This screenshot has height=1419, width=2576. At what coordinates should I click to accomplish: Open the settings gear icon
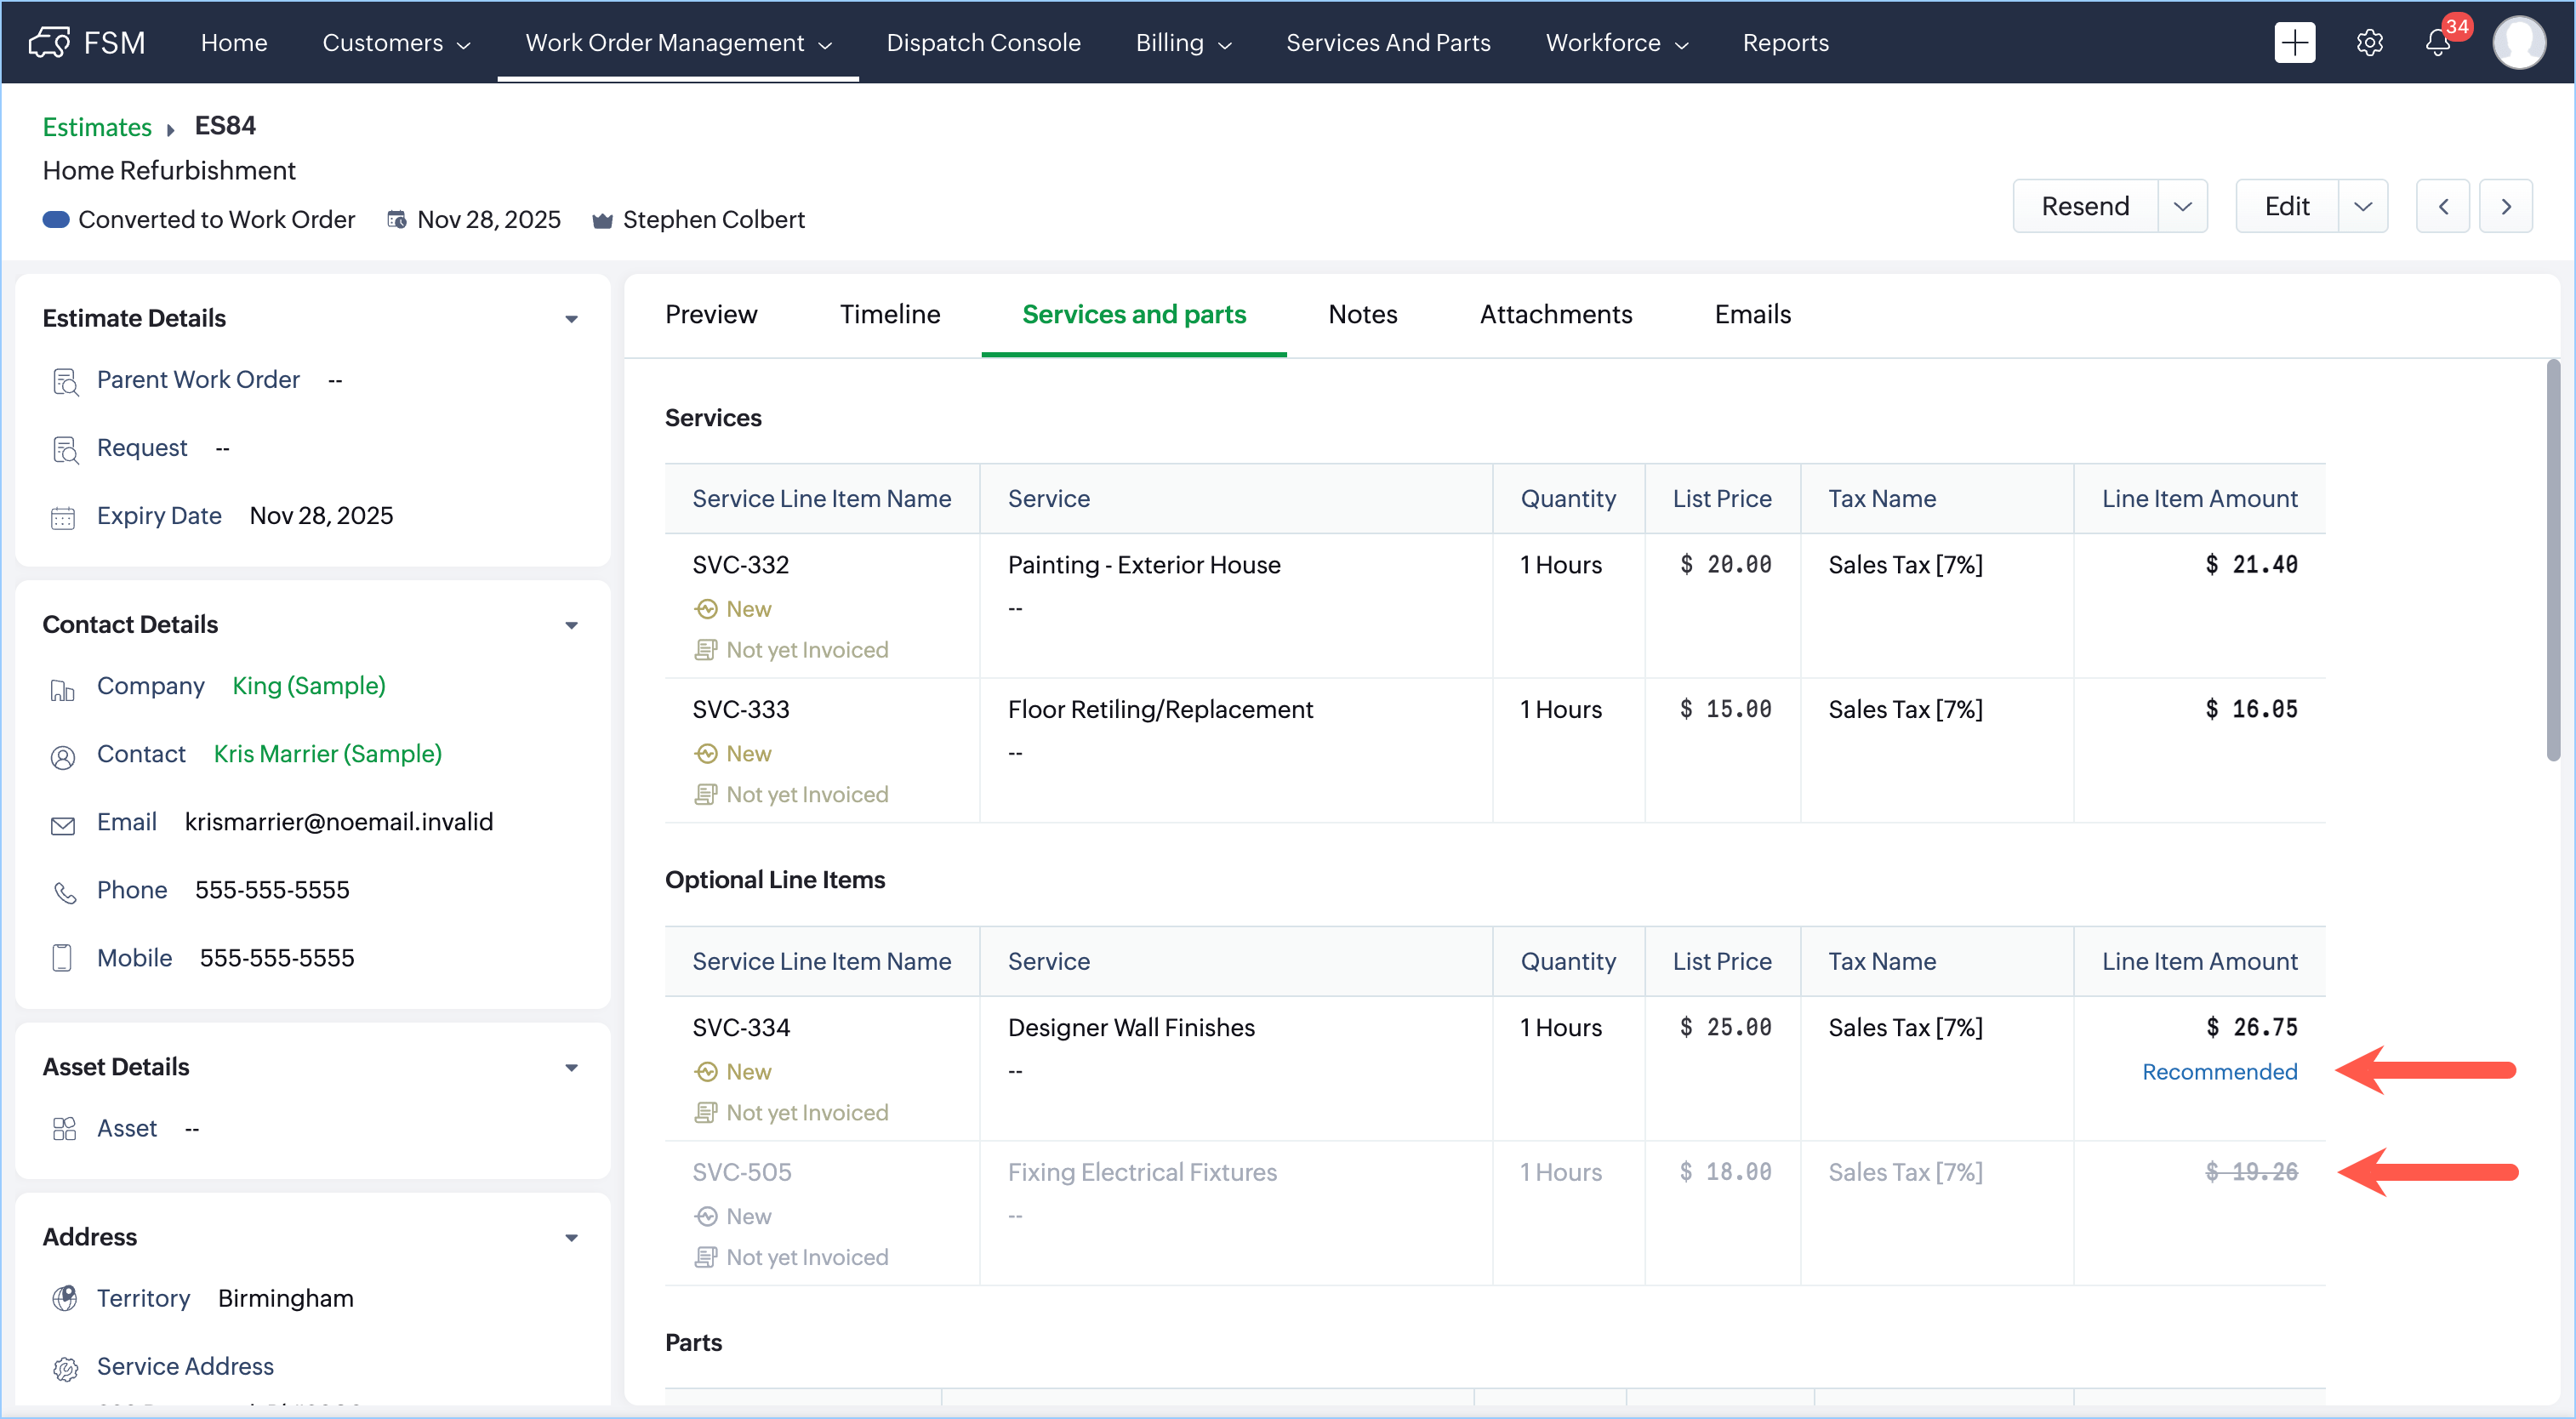[x=2369, y=43]
